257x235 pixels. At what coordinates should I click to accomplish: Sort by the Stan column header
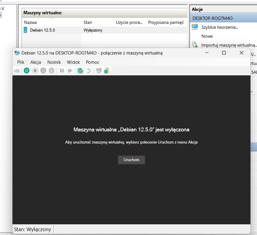click(x=97, y=22)
